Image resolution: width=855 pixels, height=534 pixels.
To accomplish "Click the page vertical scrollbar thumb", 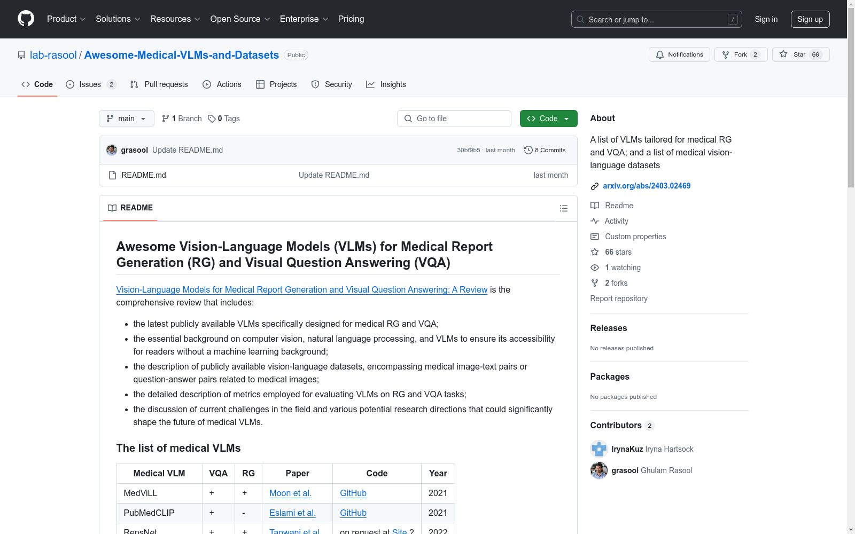I will [x=851, y=98].
